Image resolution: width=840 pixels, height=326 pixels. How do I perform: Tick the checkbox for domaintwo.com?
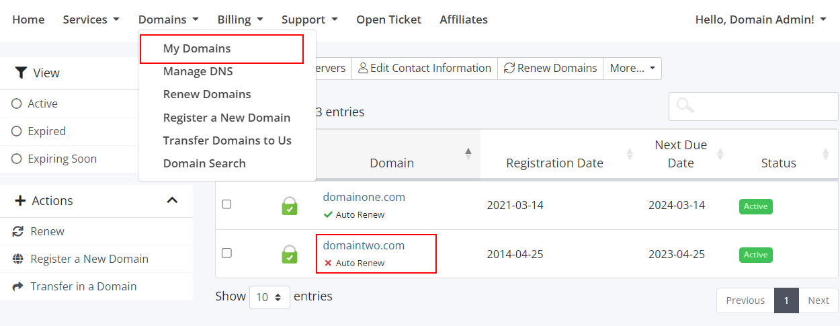(x=226, y=253)
